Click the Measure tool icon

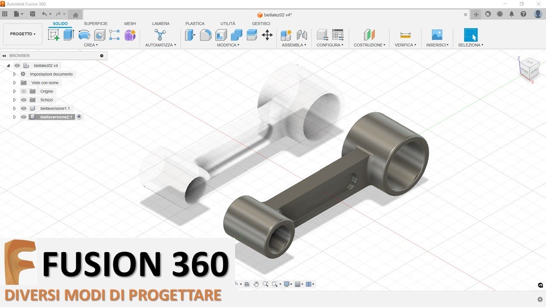point(405,35)
